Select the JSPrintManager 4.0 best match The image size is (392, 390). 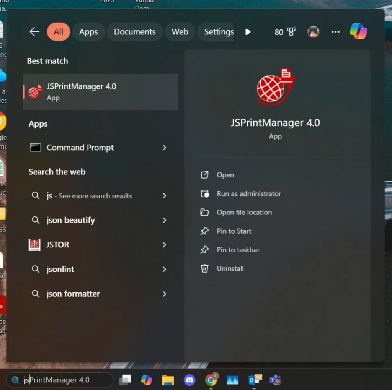point(100,92)
